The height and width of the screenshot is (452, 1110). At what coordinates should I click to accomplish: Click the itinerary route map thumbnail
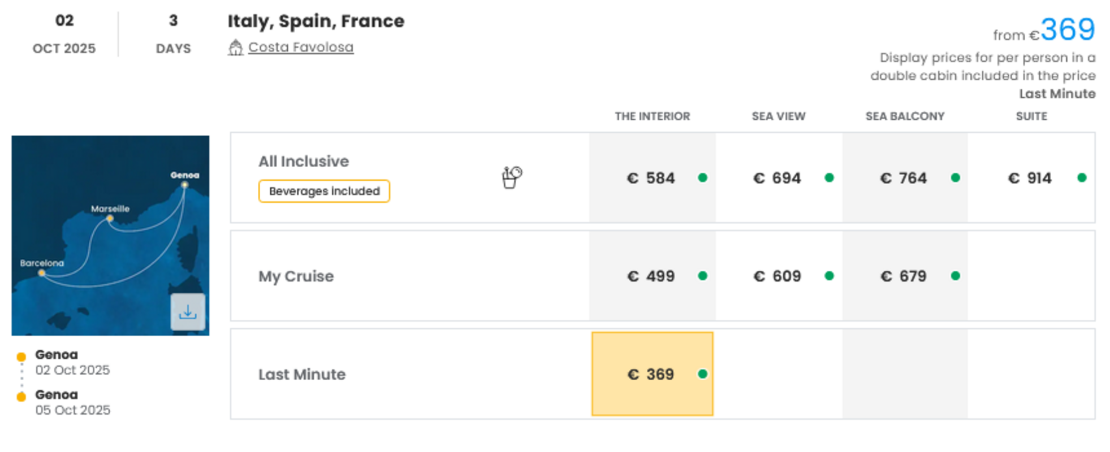pyautogui.click(x=110, y=236)
